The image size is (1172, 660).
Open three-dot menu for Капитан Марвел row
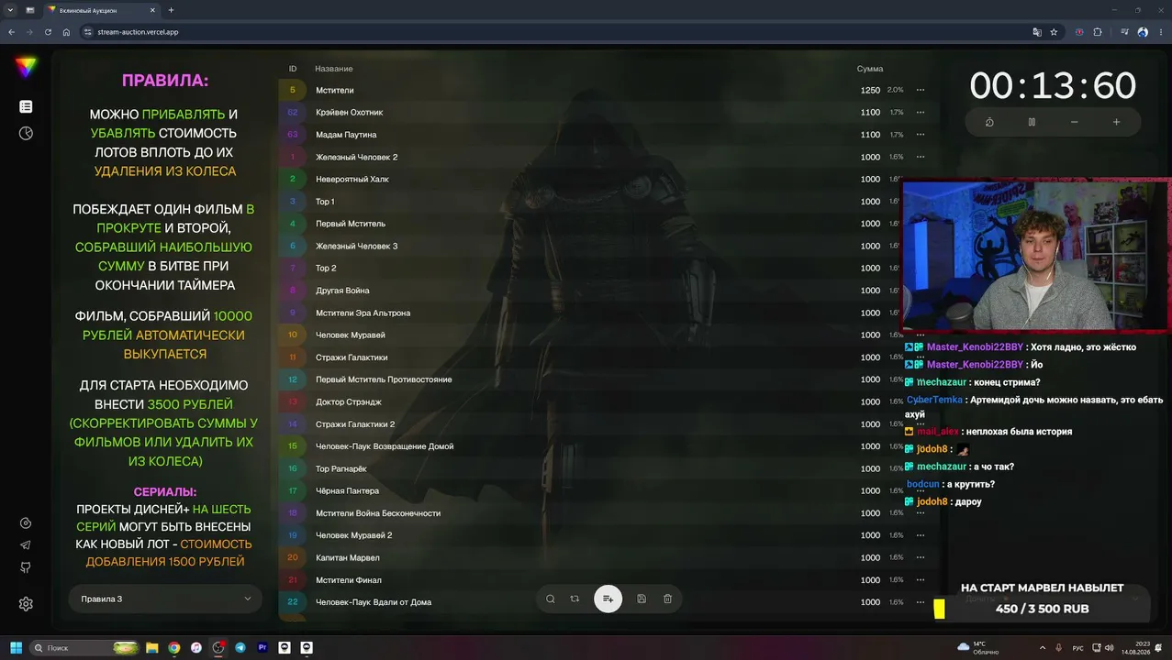click(x=921, y=557)
